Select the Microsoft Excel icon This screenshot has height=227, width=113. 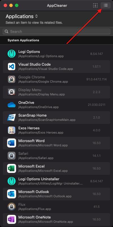(x=12, y=168)
